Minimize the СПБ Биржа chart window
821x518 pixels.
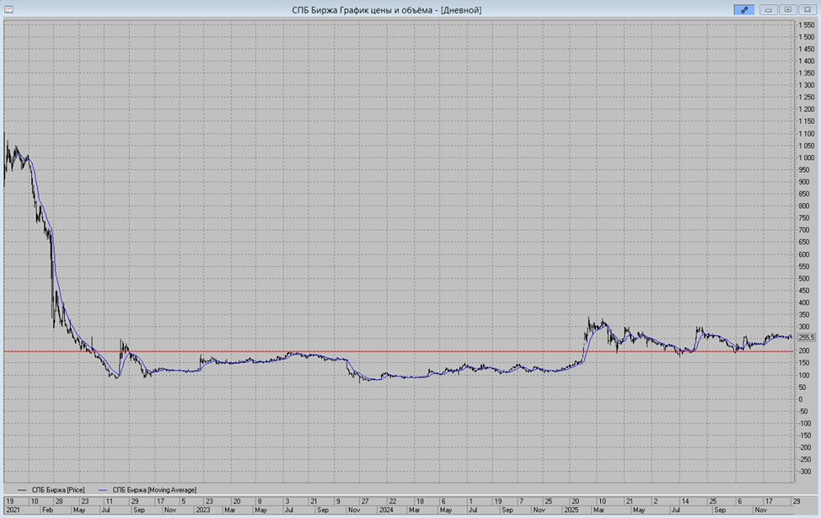pyautogui.click(x=768, y=9)
